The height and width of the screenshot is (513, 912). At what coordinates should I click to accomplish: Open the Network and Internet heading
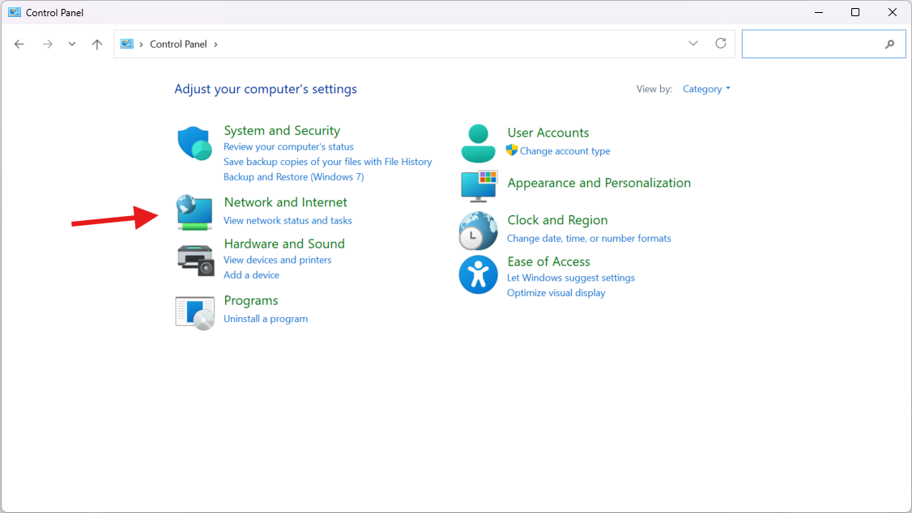click(286, 202)
